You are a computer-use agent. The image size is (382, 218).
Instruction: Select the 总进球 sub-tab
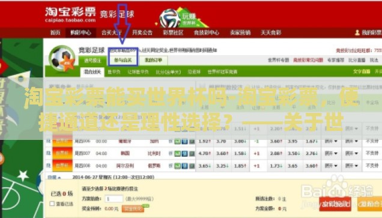pyautogui.click(x=194, y=72)
